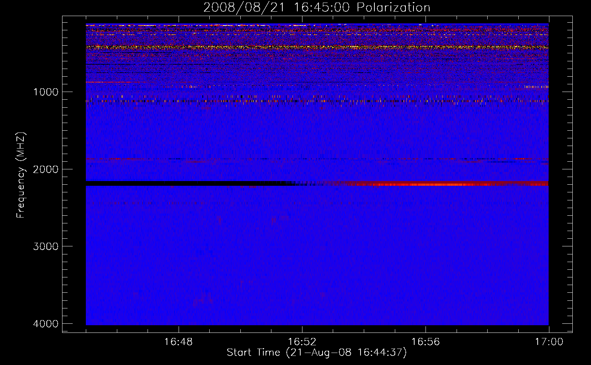
Task: Click the plot title '2008/08/21 16:45:00 Polarization'
Action: (317, 7)
